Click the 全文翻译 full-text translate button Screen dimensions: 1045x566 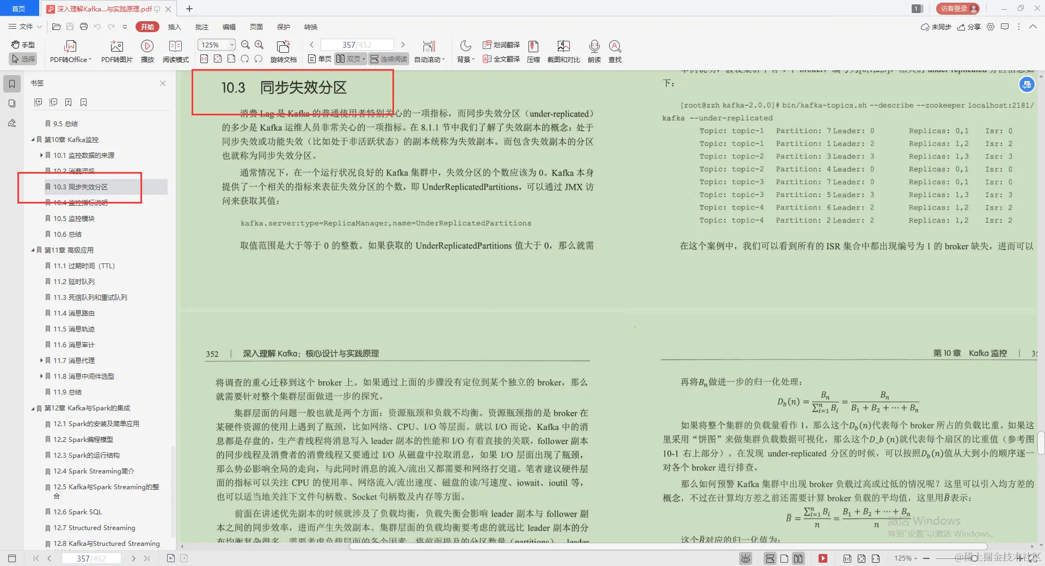point(501,59)
